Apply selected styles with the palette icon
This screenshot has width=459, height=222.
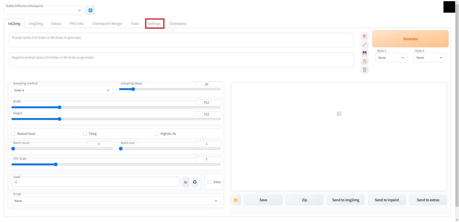[365, 36]
